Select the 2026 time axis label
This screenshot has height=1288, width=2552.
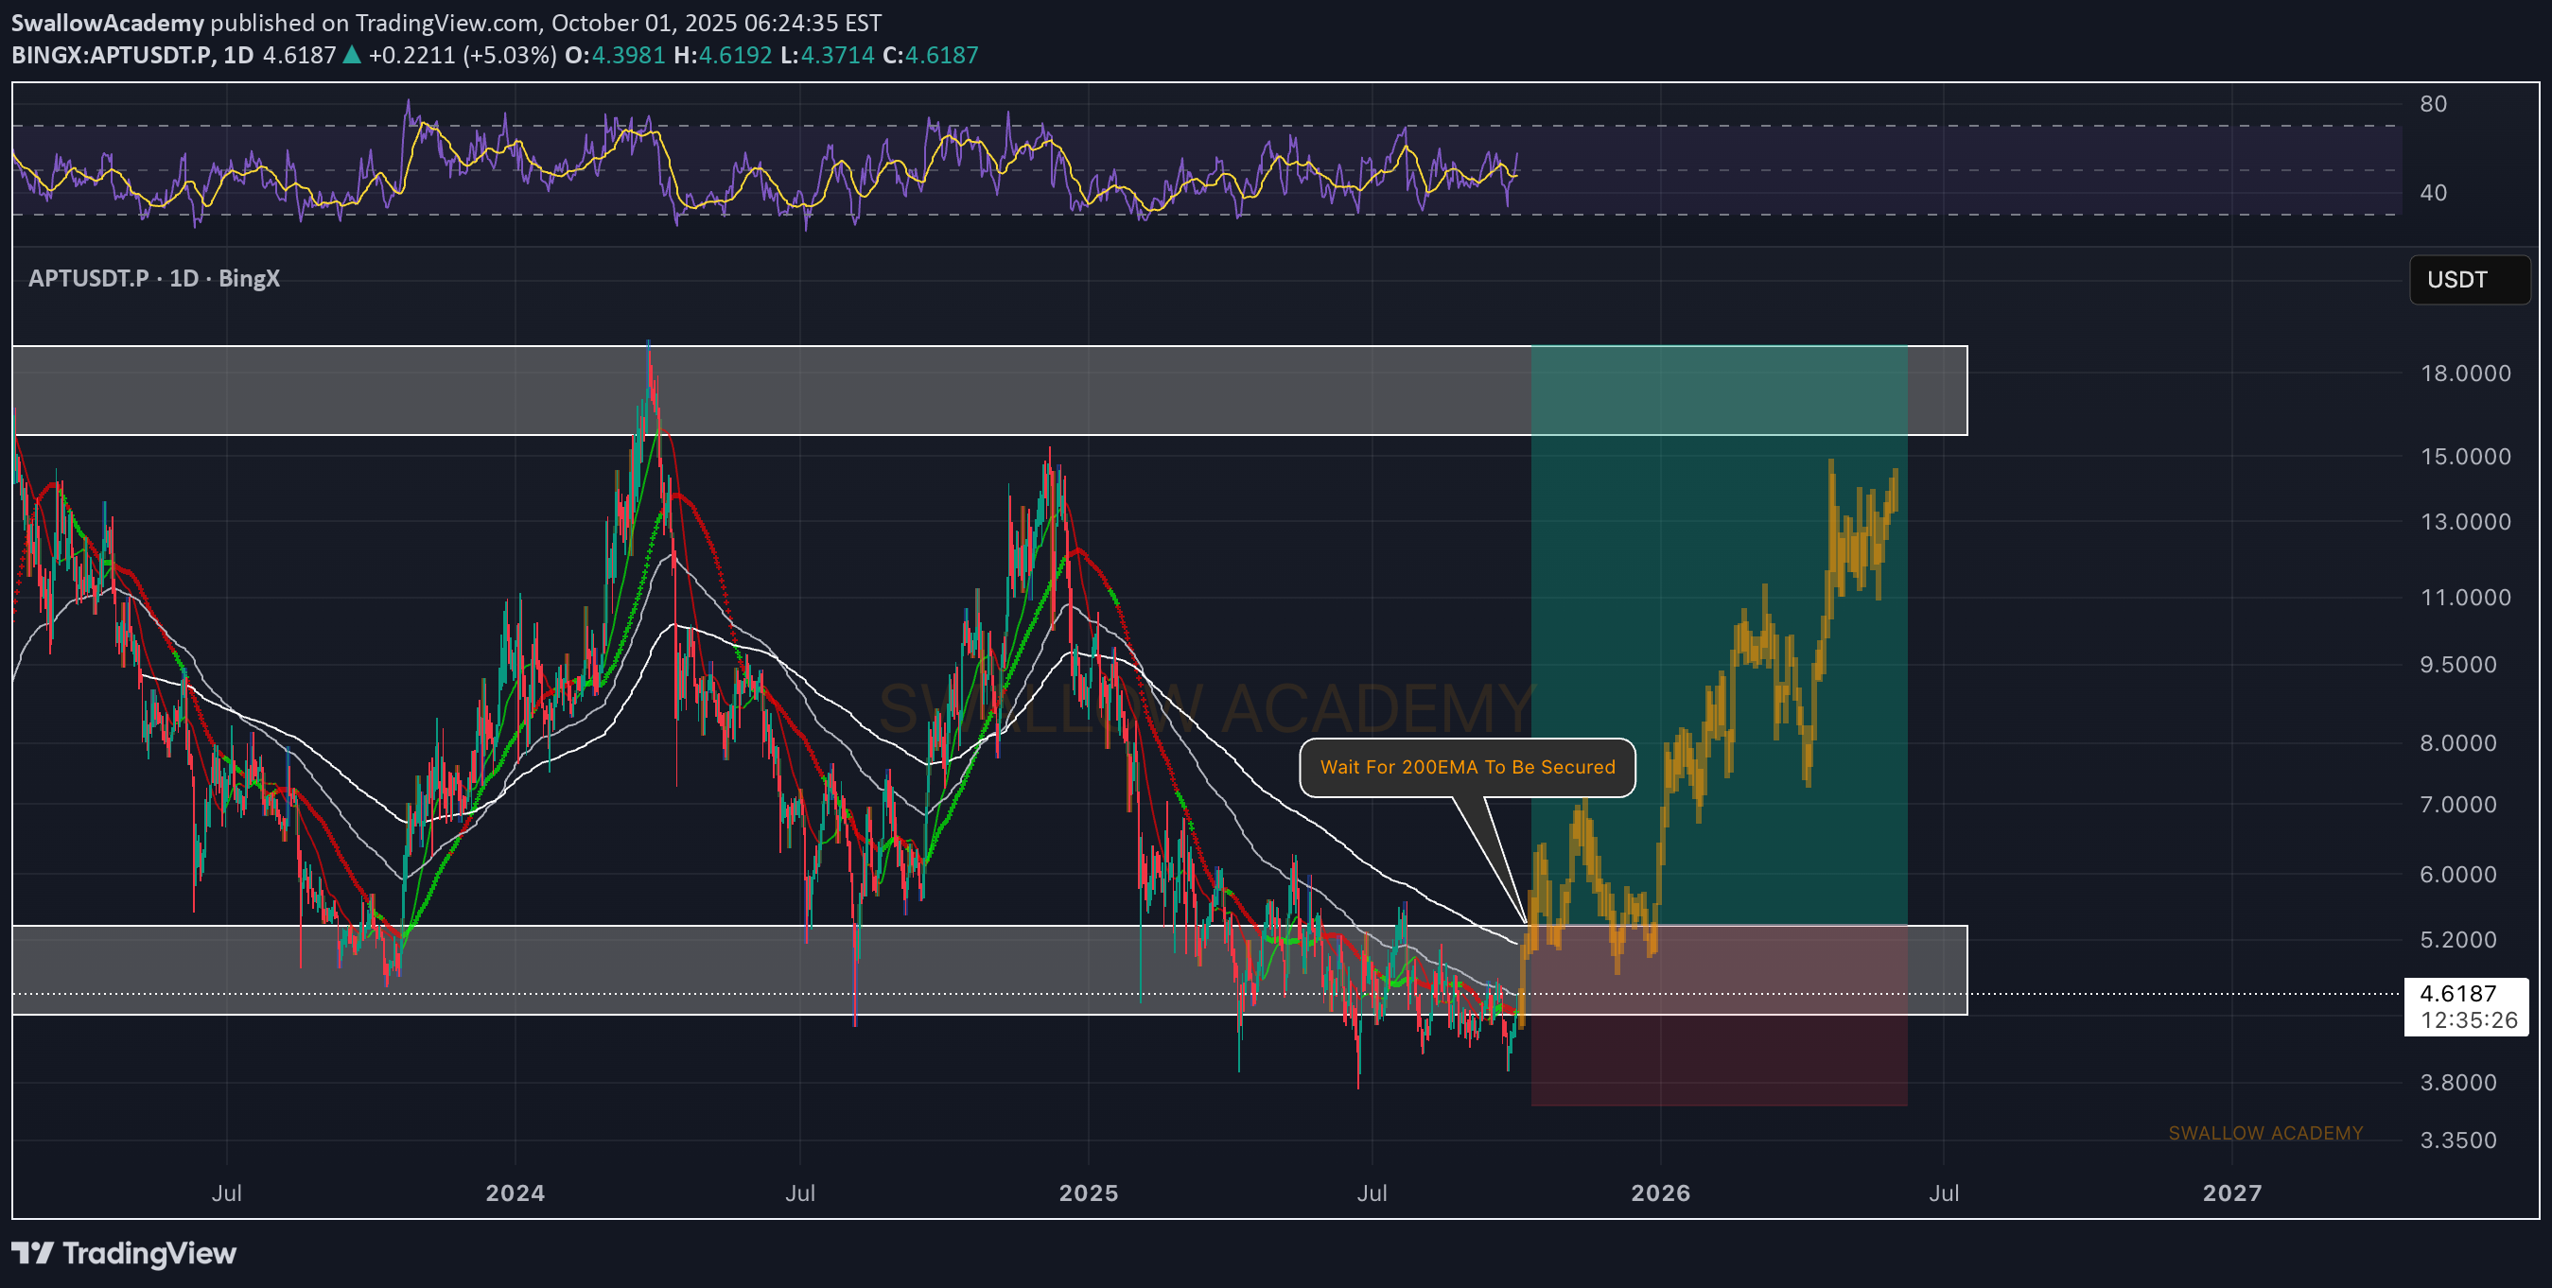[x=1660, y=1192]
